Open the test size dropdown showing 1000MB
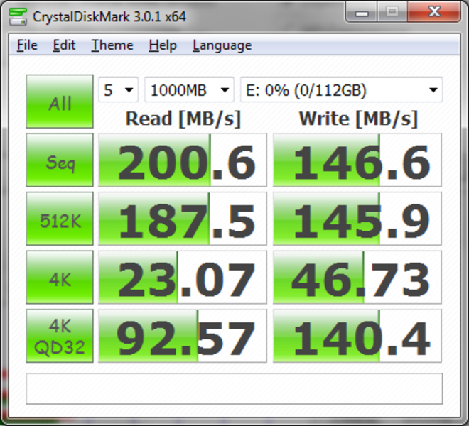 pyautogui.click(x=189, y=89)
